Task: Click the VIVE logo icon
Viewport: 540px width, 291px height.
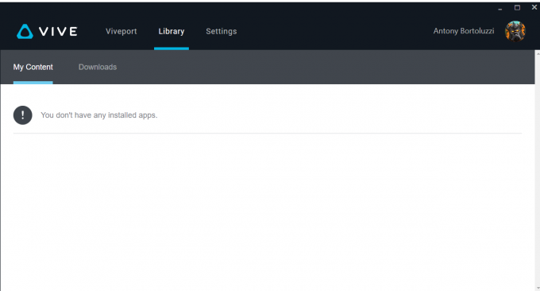Action: (x=25, y=31)
